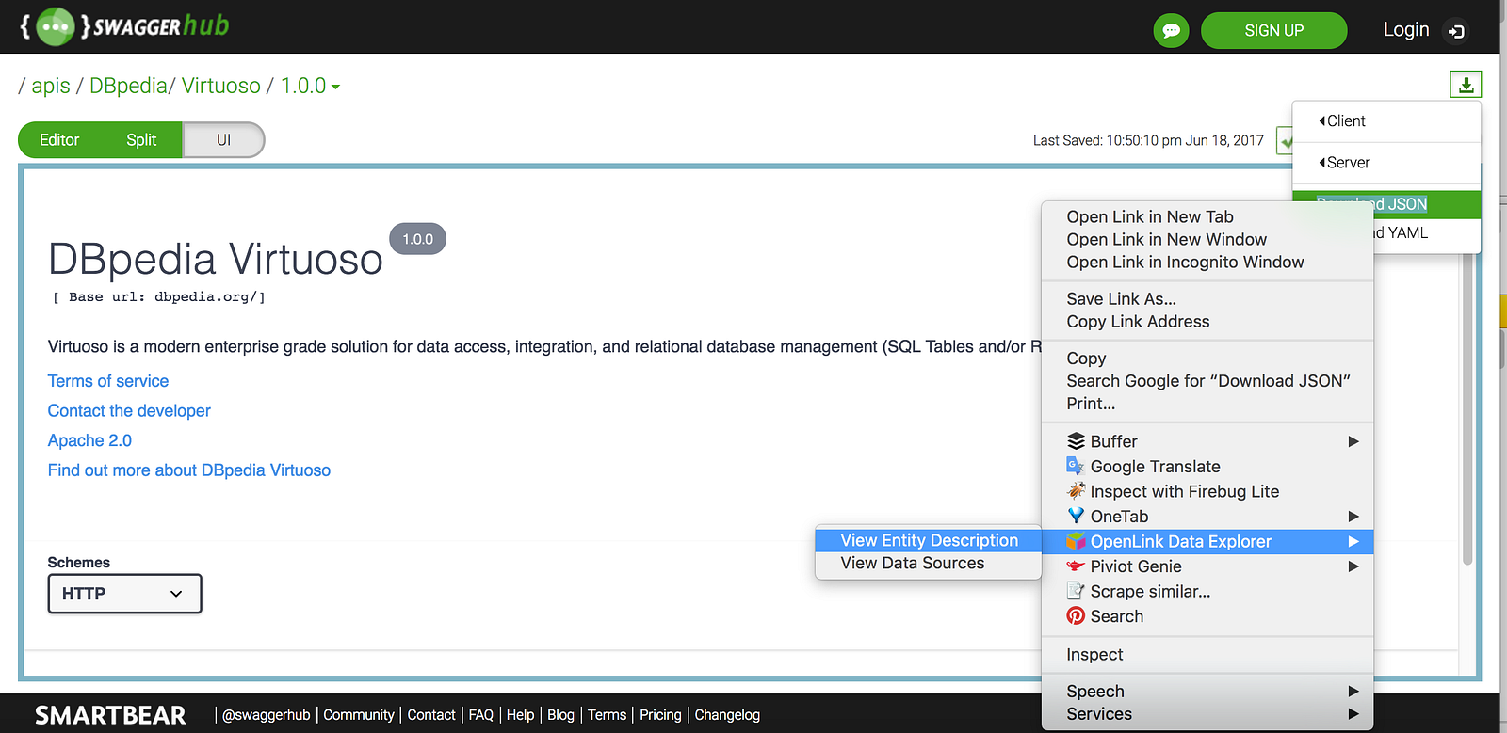Click the Google Translate icon in context menu
Viewport: 1507px width, 733px height.
[1076, 466]
